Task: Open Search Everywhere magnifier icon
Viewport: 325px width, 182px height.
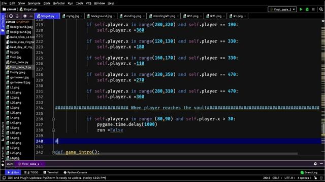Action: click(x=321, y=9)
